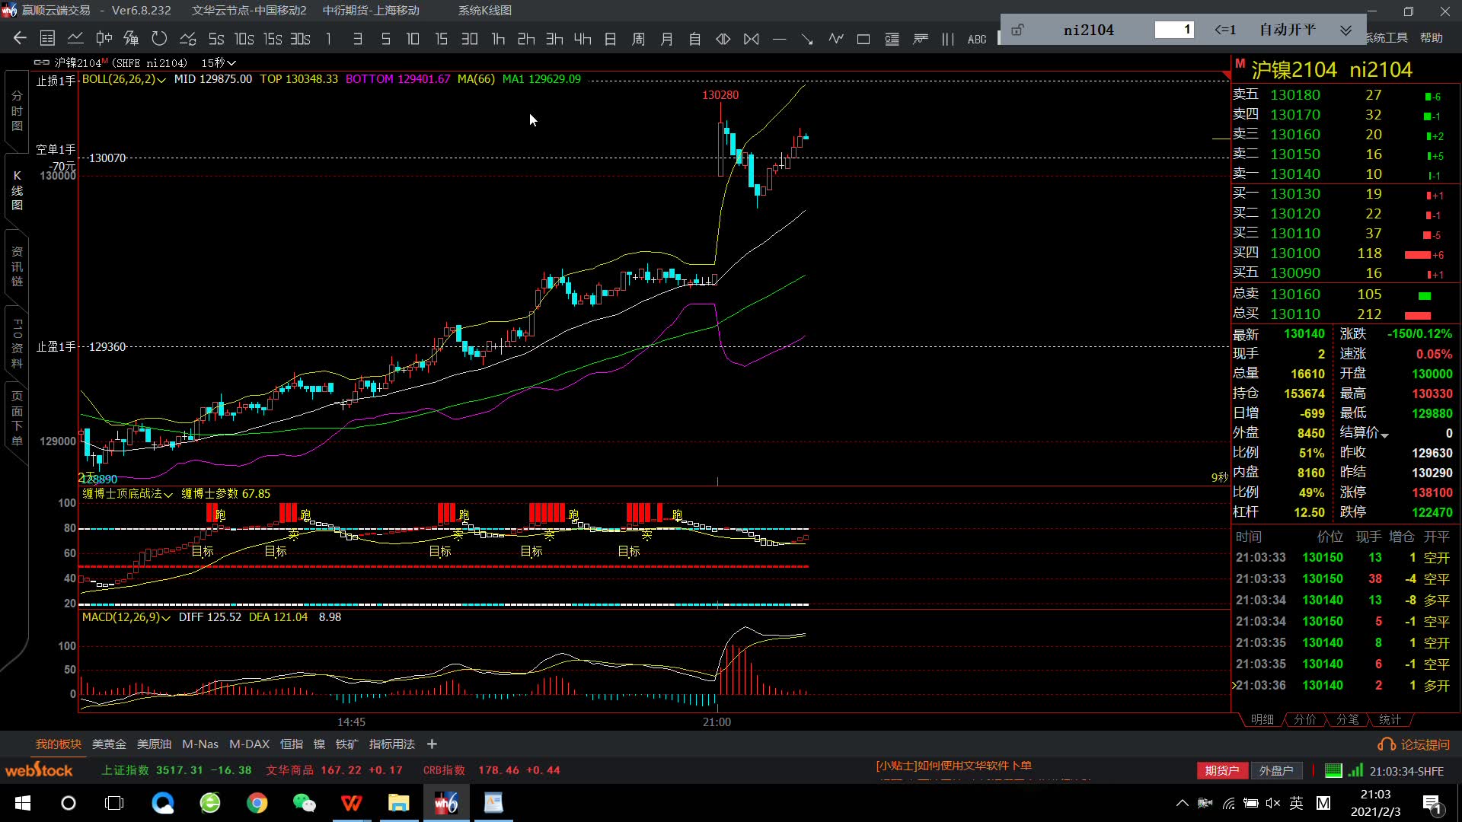The width and height of the screenshot is (1462, 822).
Task: Click the order quantity input field
Action: 1173,30
